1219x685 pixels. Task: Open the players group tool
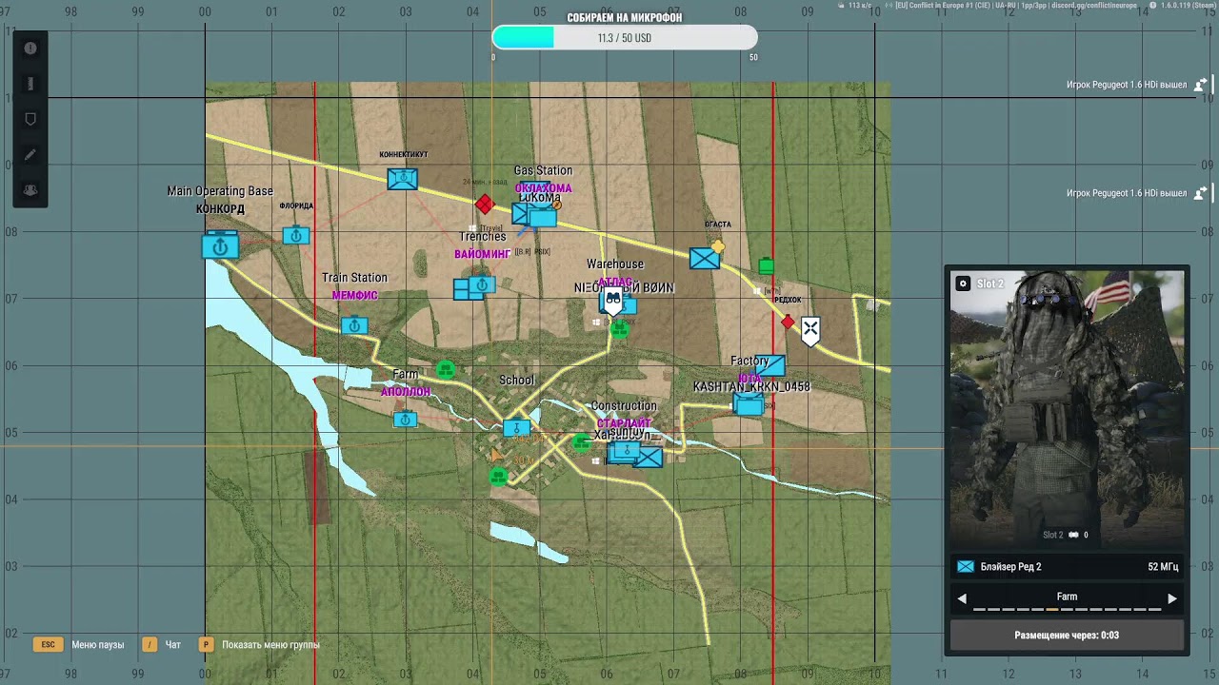click(x=30, y=189)
